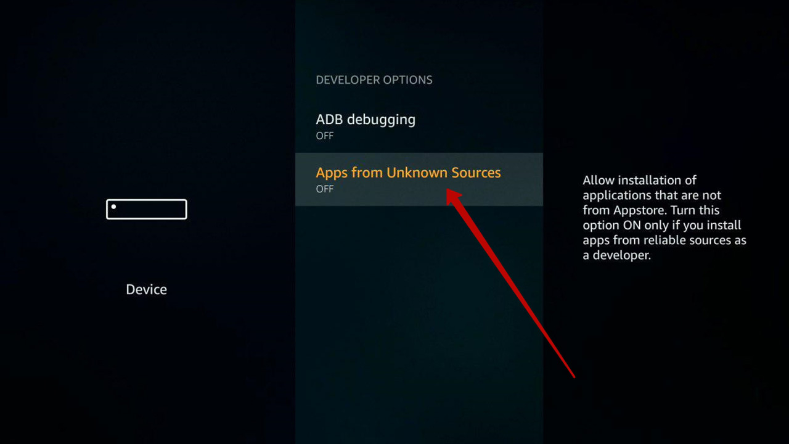The width and height of the screenshot is (789, 444).
Task: Select the Device category label
Action: click(x=147, y=289)
